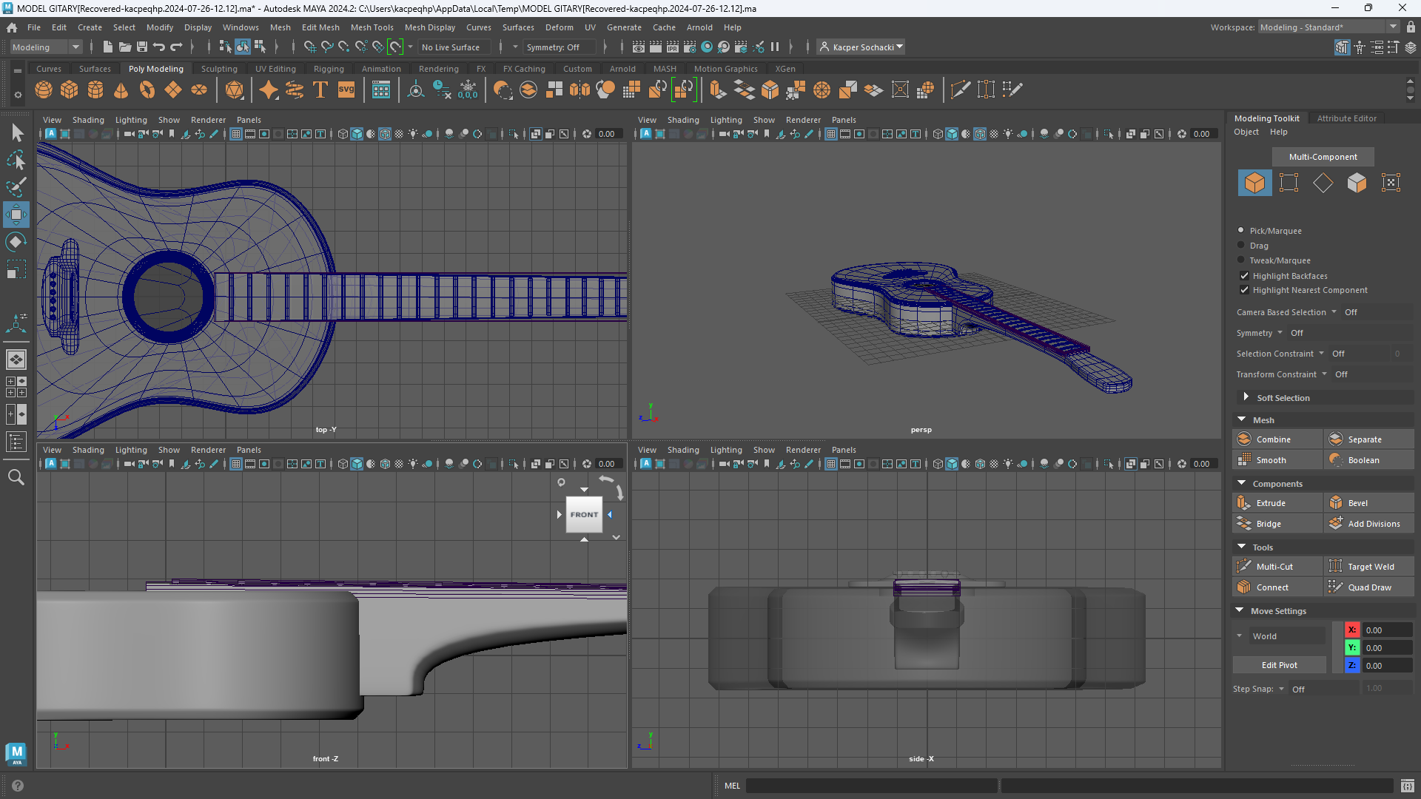The width and height of the screenshot is (1421, 799).
Task: Click the Save scene icon
Action: tap(142, 47)
